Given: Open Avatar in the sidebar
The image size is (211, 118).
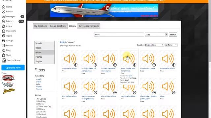Looking at the screenshot, I should coord(7,26).
